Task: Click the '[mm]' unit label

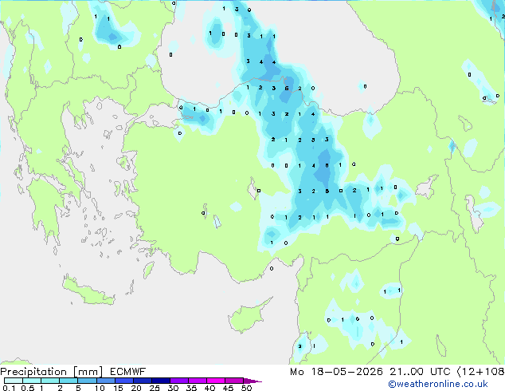Action: (88, 372)
